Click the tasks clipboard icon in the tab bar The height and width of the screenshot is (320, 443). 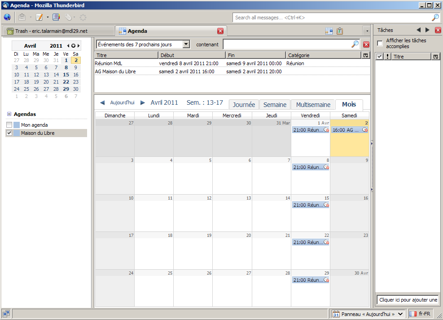click(x=340, y=31)
